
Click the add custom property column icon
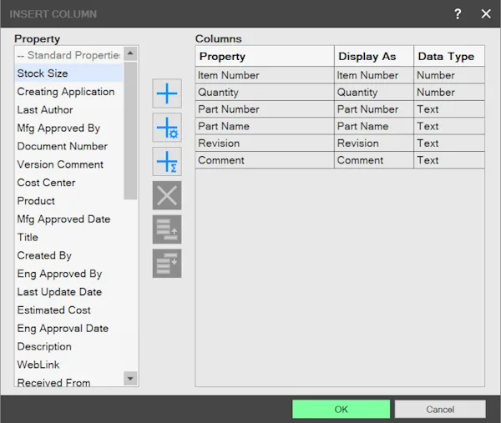point(167,128)
